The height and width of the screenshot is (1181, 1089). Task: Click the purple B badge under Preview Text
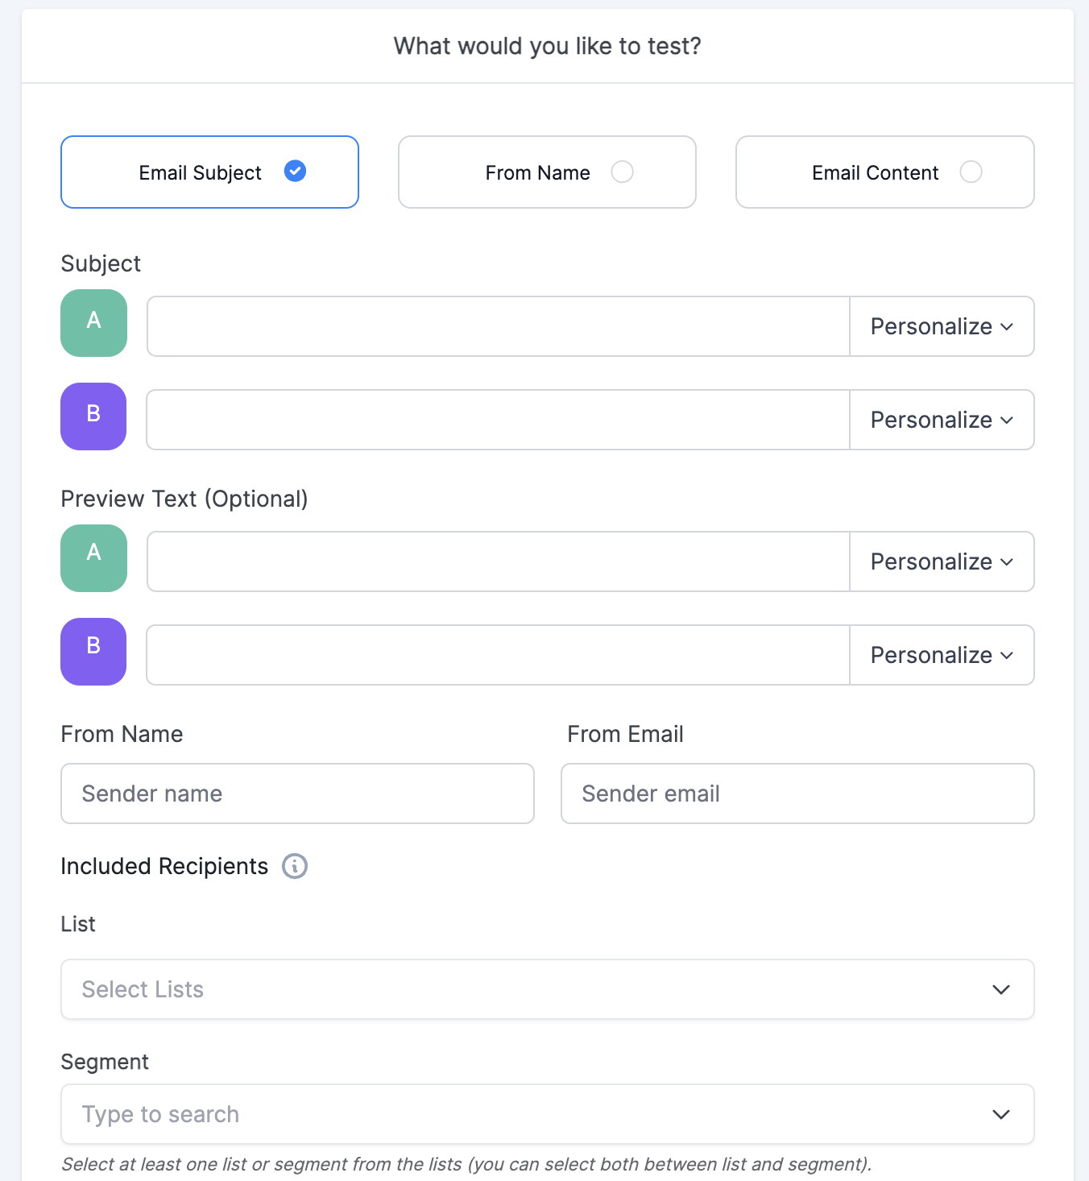(x=93, y=652)
